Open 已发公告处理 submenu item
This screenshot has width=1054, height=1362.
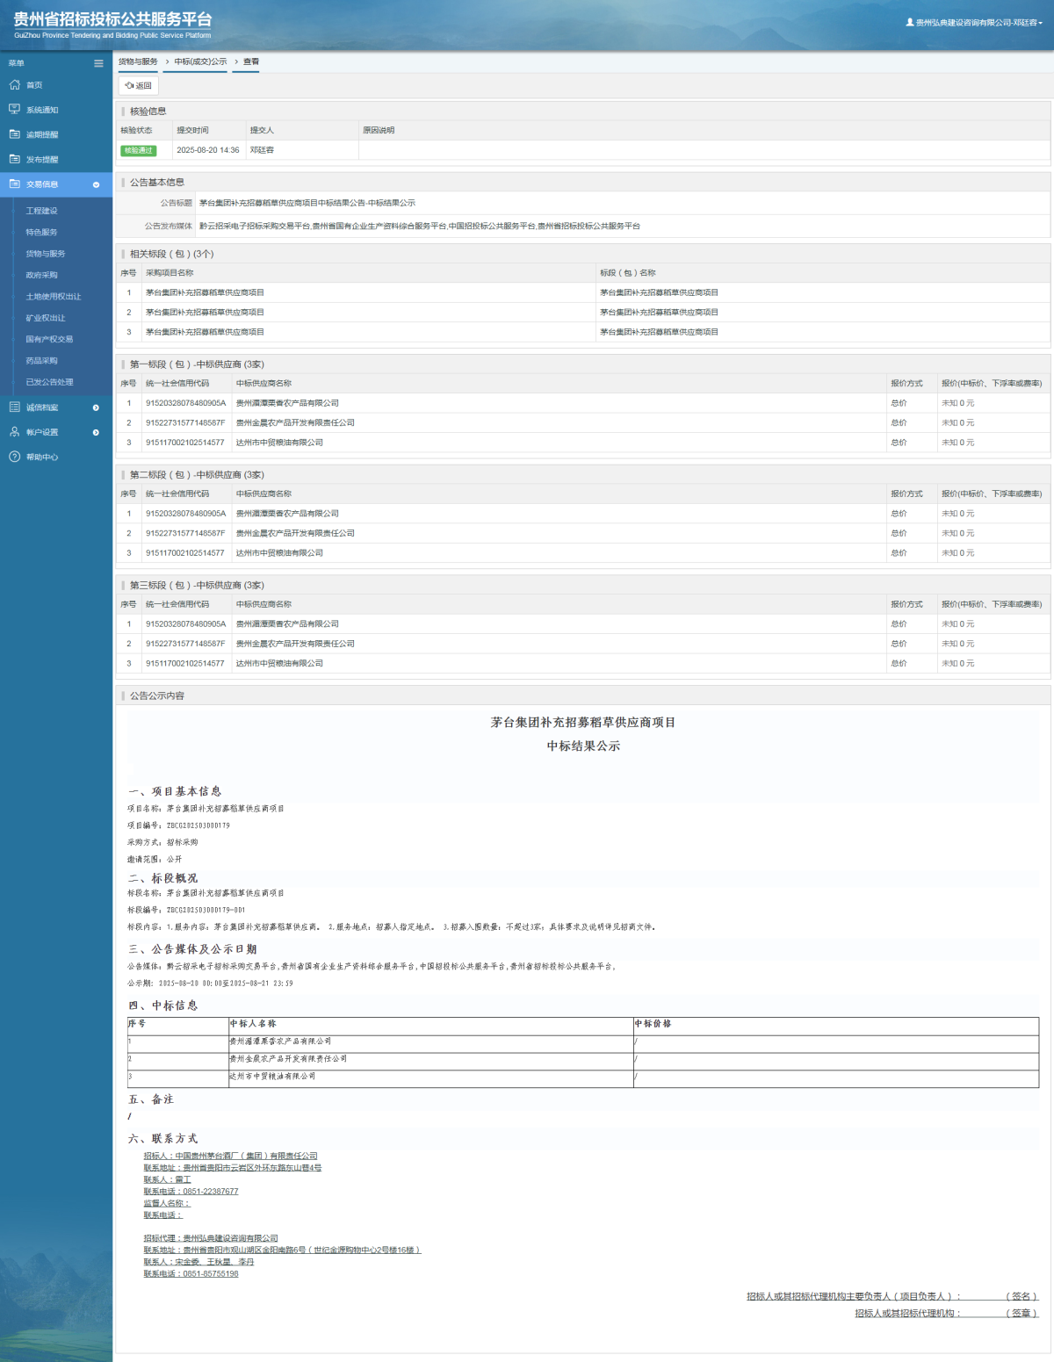click(x=49, y=382)
